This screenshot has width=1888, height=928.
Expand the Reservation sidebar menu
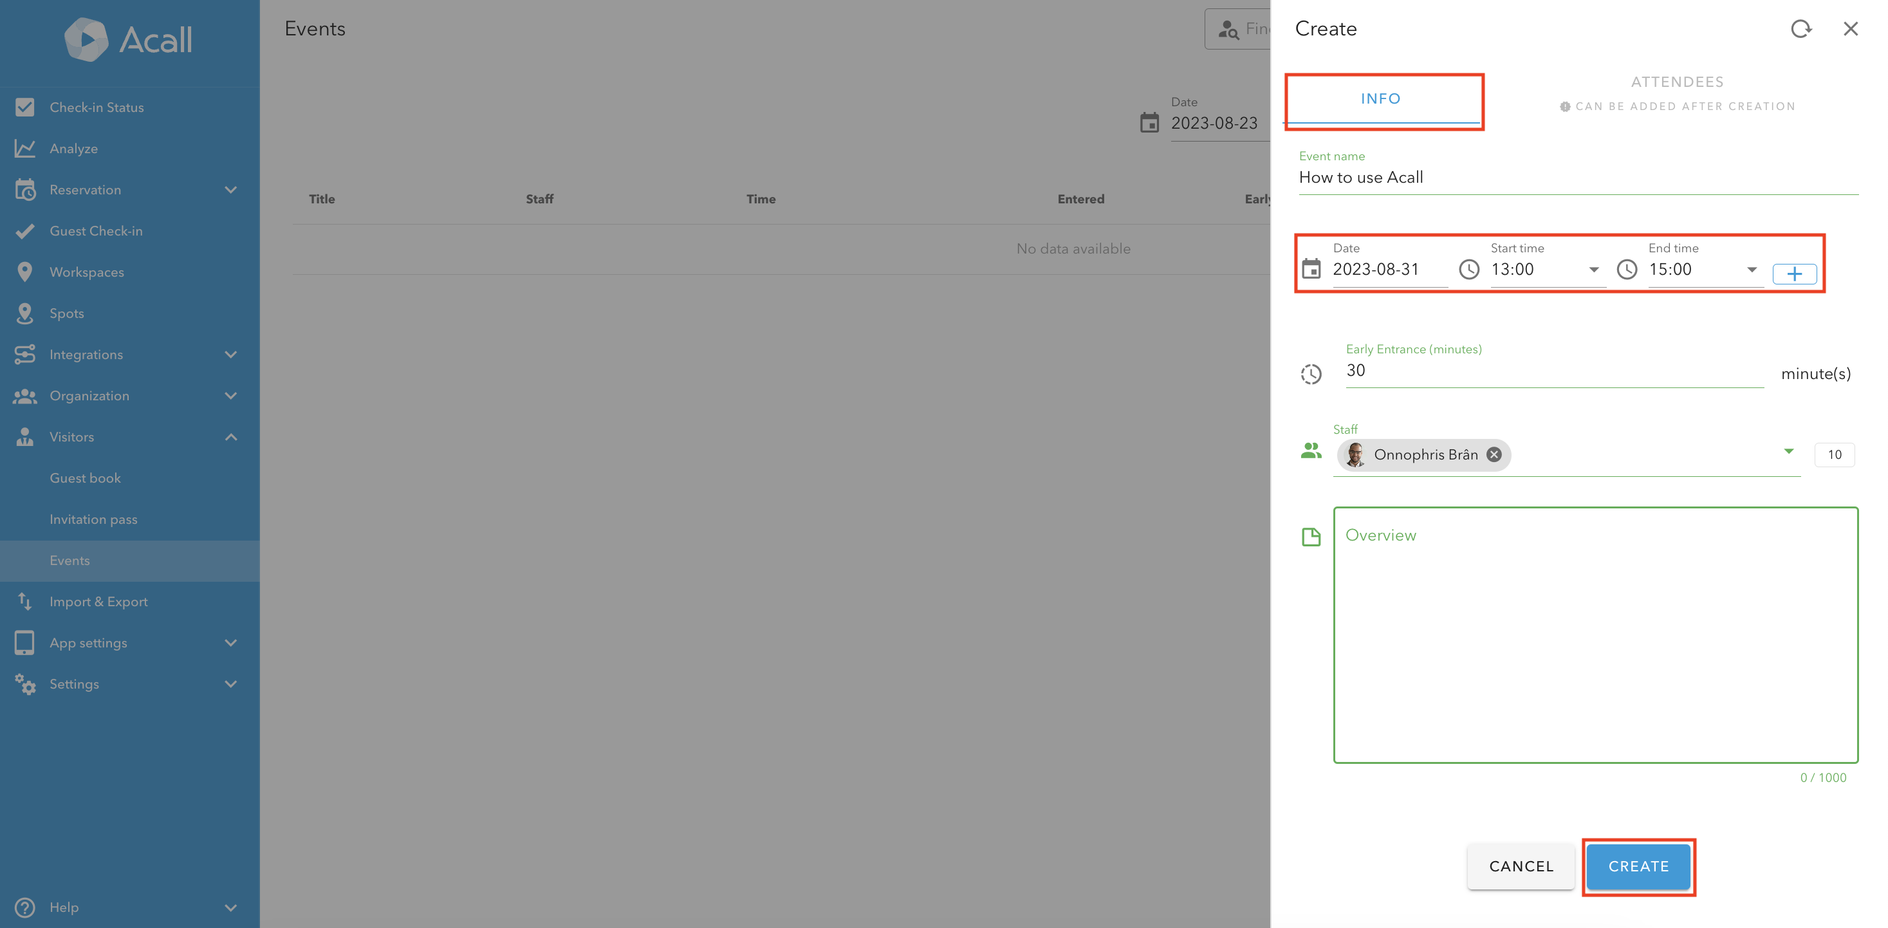pos(230,190)
